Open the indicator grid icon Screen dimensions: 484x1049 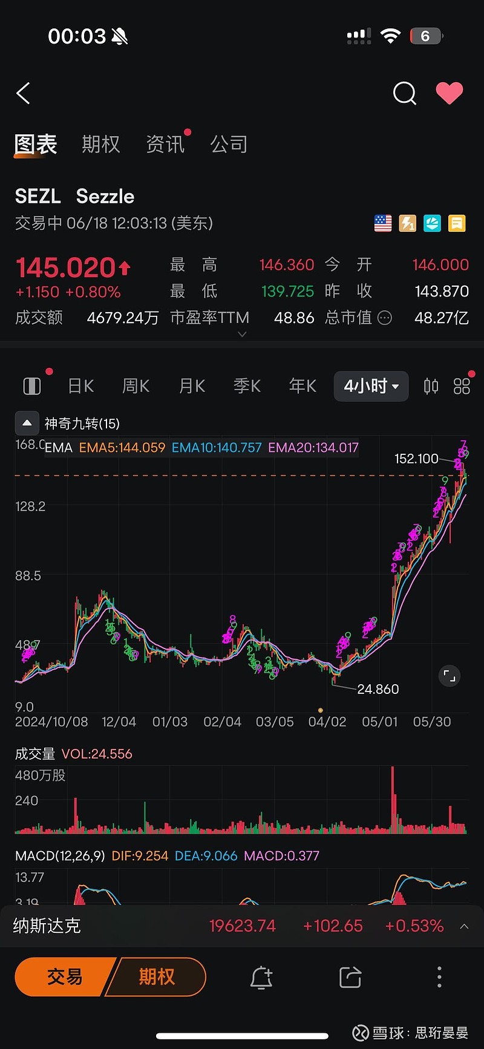[462, 386]
